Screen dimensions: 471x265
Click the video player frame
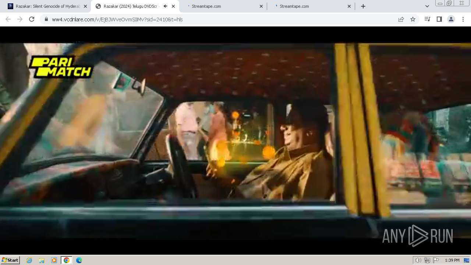[235, 141]
